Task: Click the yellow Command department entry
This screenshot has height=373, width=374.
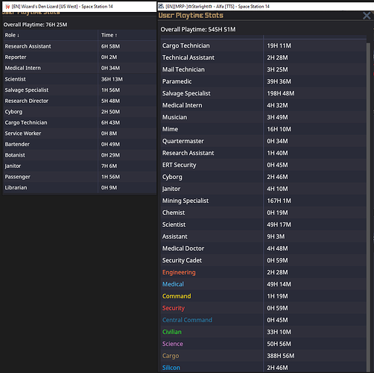Action: point(177,296)
